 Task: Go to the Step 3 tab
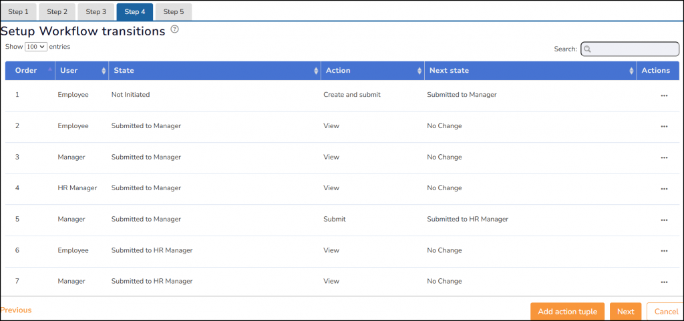pyautogui.click(x=96, y=11)
